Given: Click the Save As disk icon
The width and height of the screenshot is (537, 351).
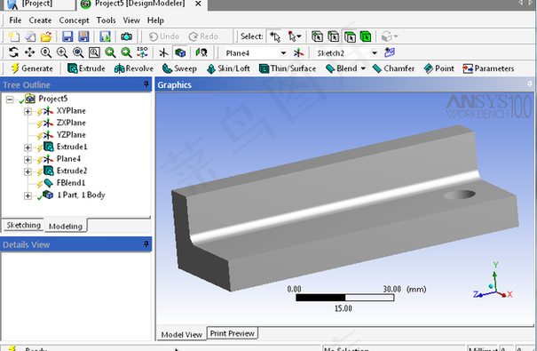Looking at the screenshot, I should point(83,36).
